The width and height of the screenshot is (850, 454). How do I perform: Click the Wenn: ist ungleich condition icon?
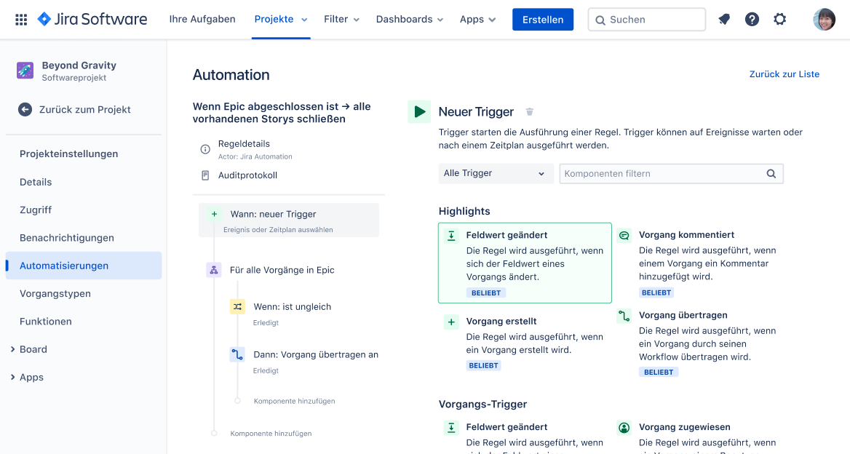(237, 306)
